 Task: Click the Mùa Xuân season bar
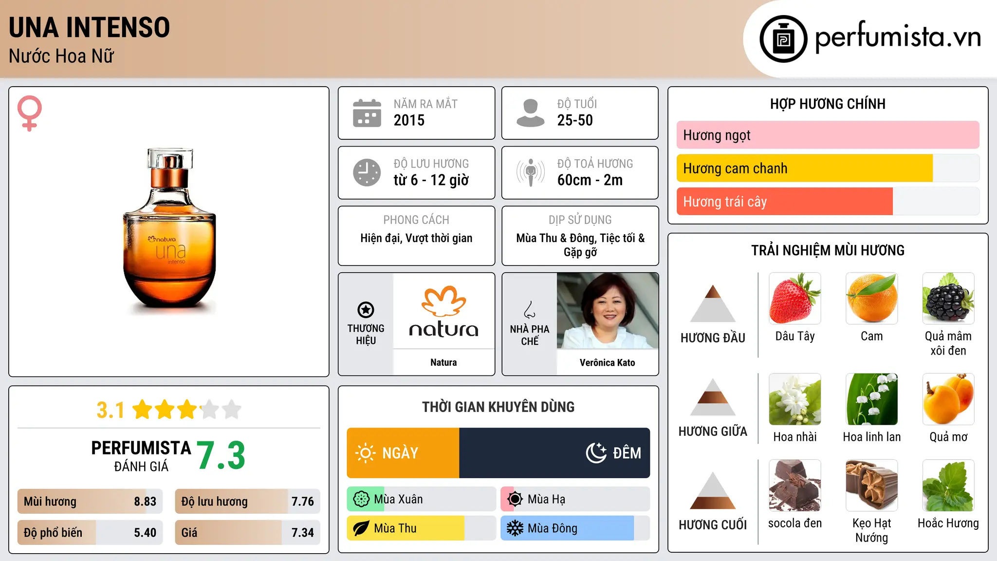(421, 499)
